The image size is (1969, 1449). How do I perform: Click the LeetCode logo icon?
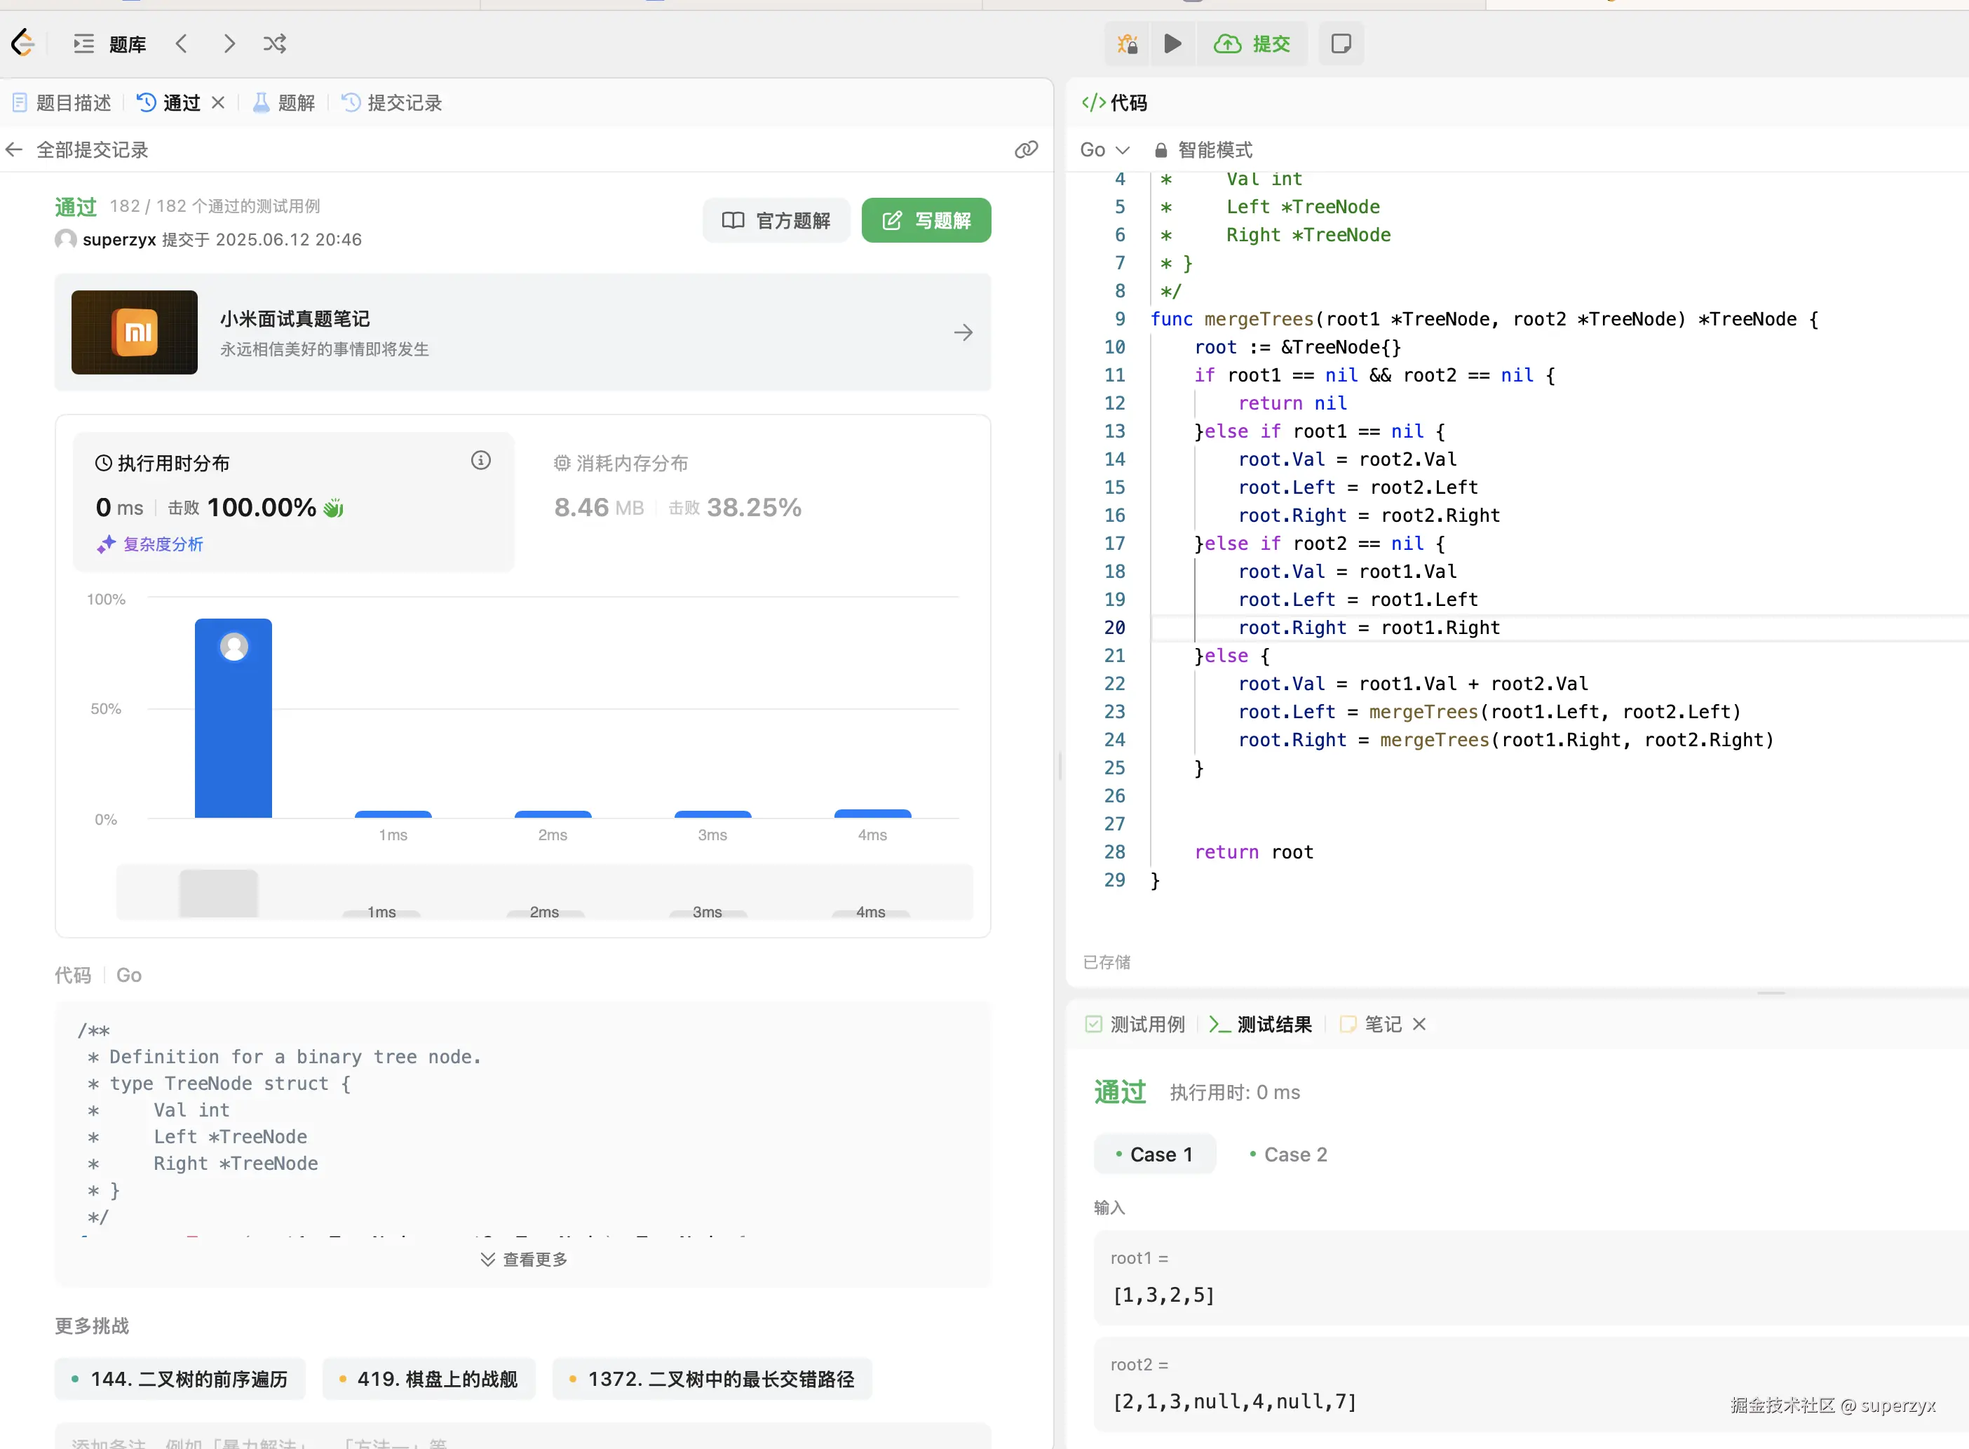(24, 42)
